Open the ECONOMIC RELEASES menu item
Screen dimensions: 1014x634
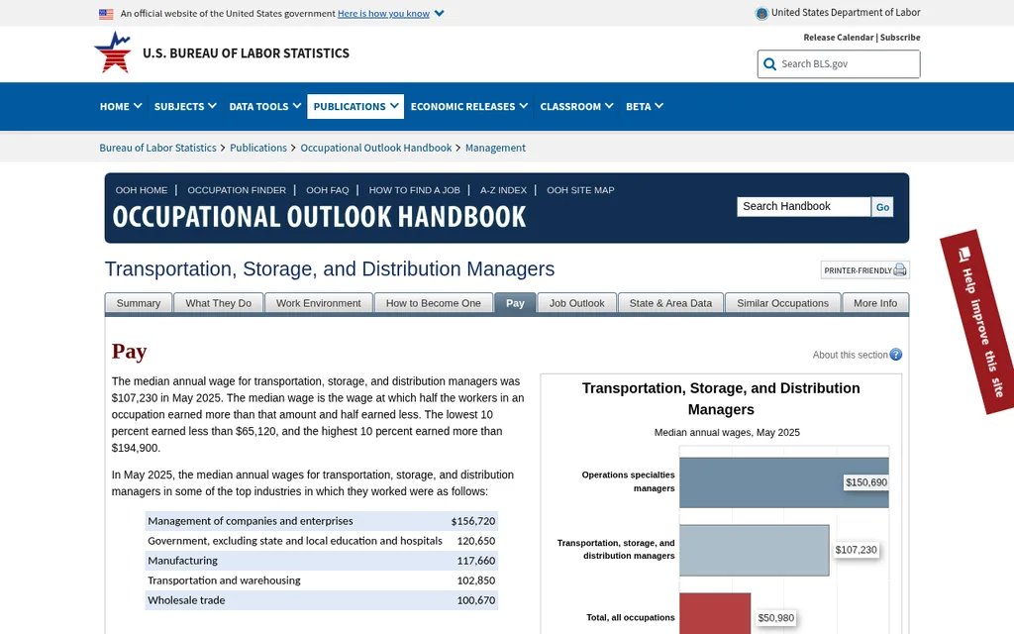pyautogui.click(x=468, y=106)
